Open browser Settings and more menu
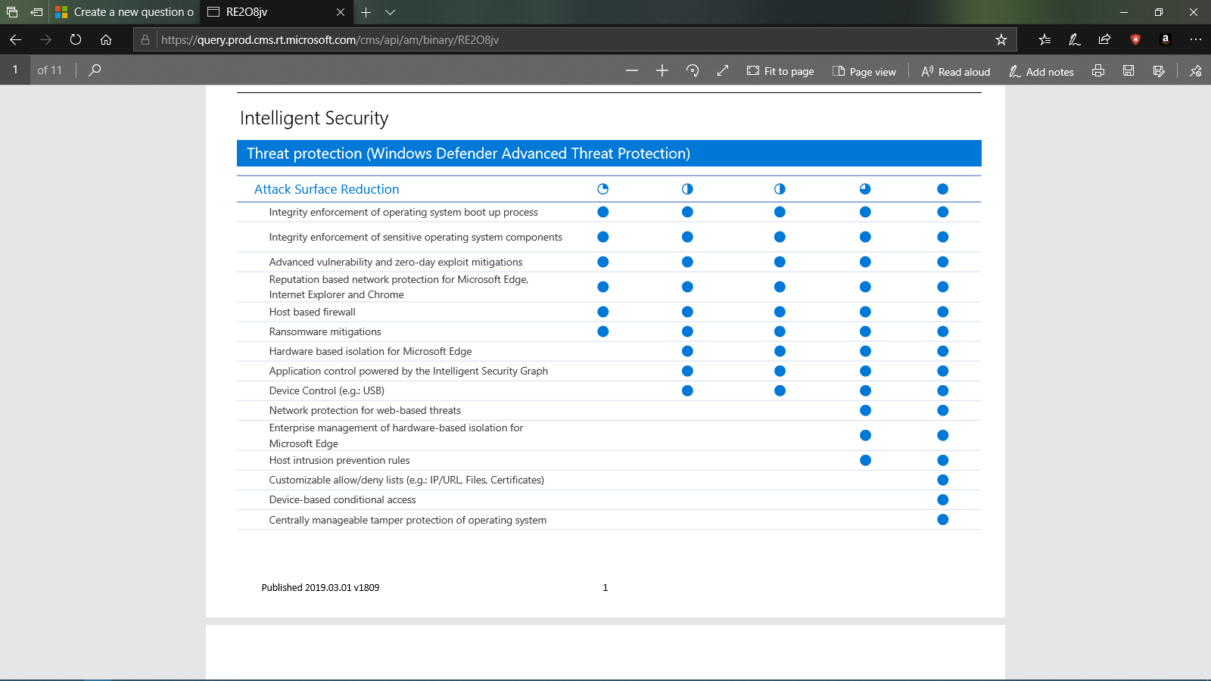 pos(1196,39)
